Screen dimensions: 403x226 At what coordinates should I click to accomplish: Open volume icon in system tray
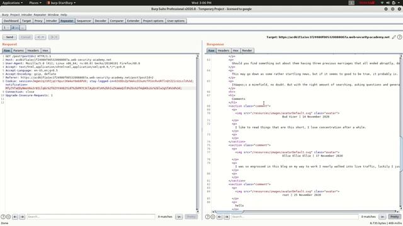pyautogui.click(x=388, y=3)
